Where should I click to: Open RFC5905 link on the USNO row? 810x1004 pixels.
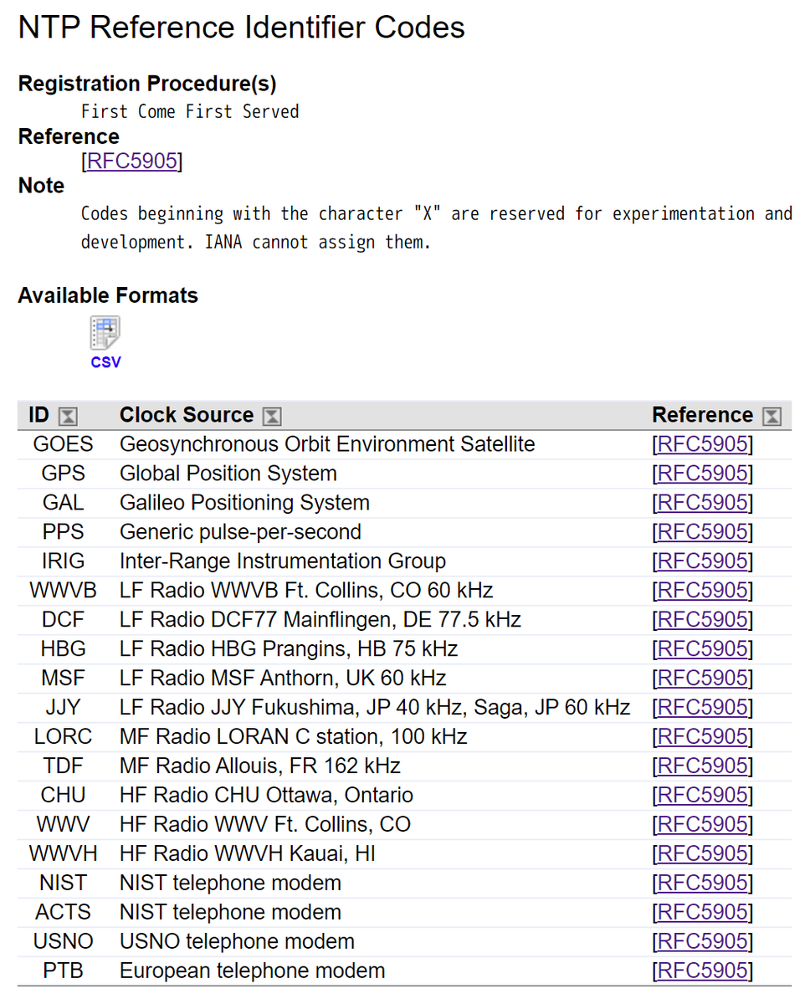pos(702,941)
